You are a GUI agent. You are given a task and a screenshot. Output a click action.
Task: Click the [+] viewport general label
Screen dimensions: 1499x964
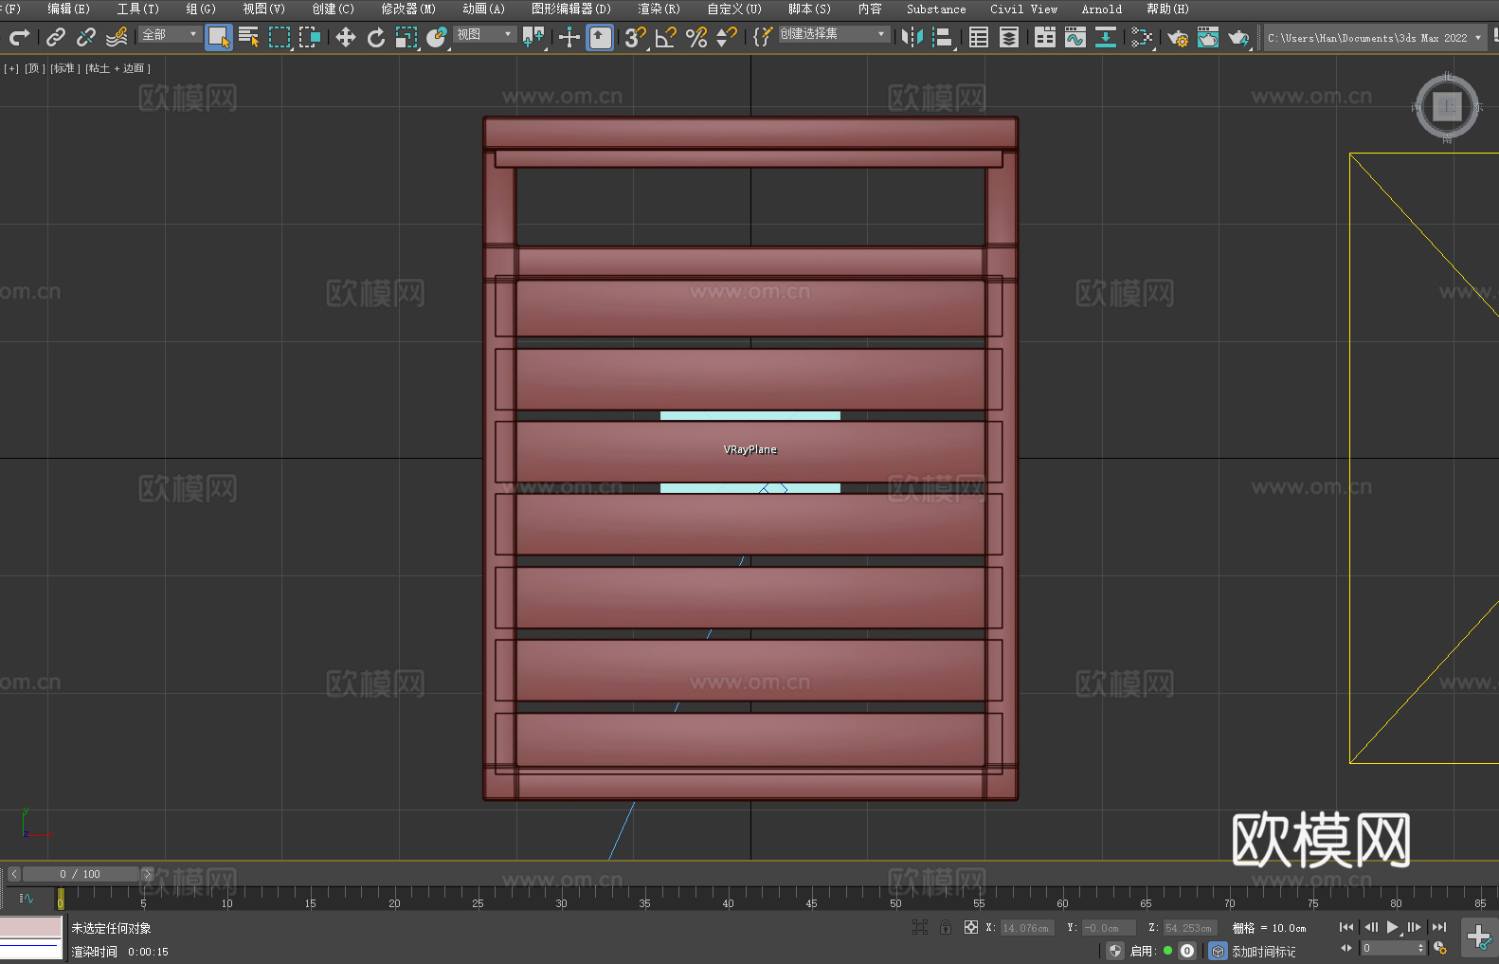coord(11,68)
